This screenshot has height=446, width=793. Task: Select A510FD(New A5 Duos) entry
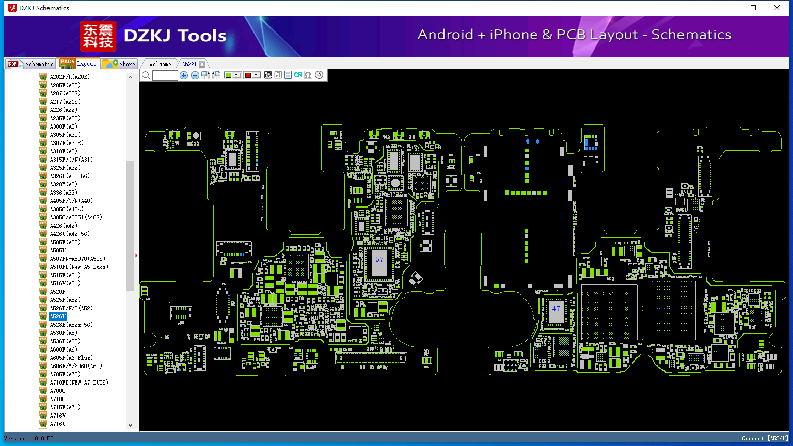tap(79, 267)
